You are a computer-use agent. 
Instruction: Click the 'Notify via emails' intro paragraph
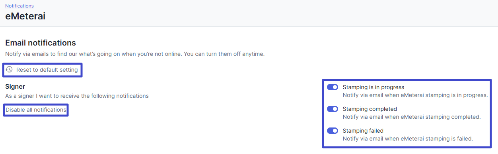point(135,53)
